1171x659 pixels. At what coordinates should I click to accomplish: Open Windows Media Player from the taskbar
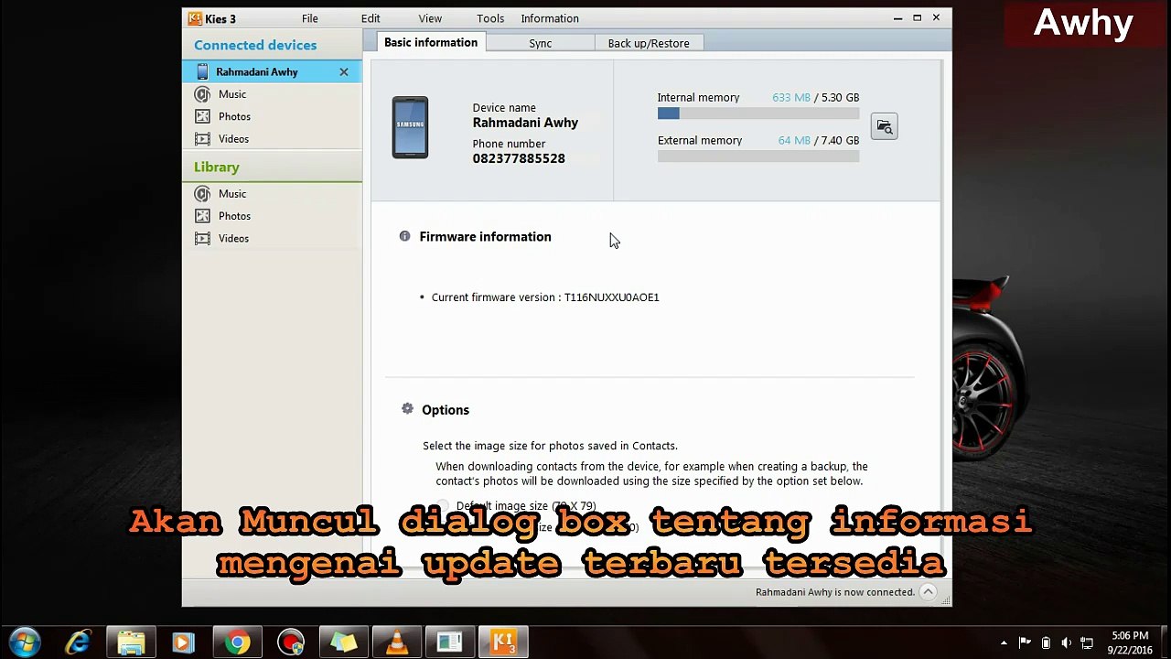[x=184, y=643]
